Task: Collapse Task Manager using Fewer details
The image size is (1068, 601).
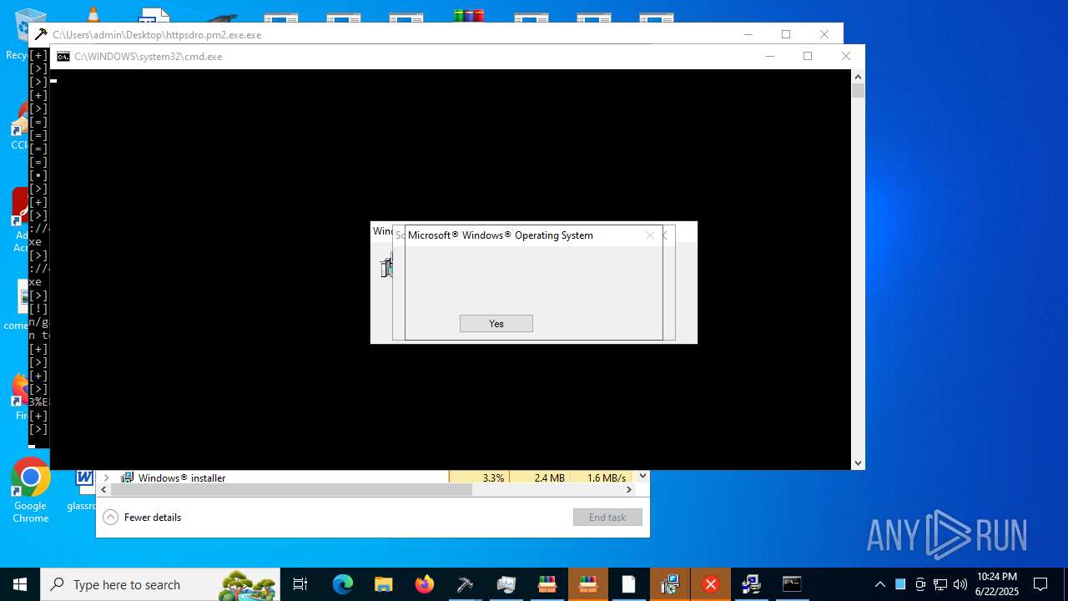Action: pyautogui.click(x=143, y=518)
